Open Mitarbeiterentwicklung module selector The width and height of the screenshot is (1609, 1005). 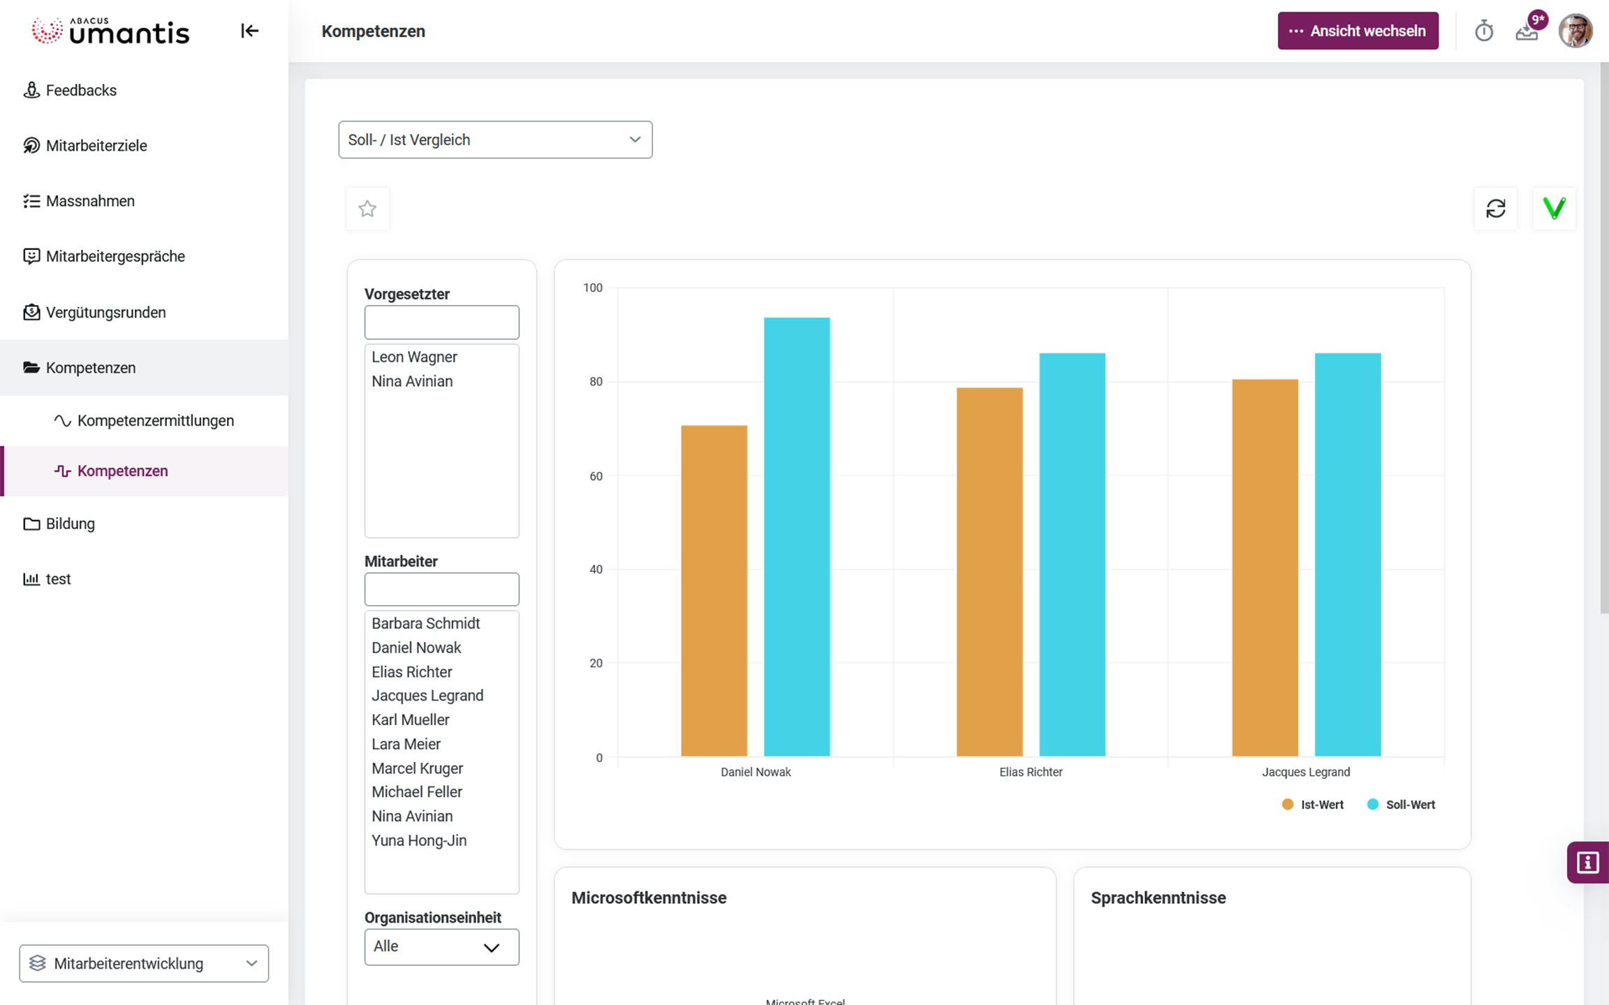pos(144,963)
